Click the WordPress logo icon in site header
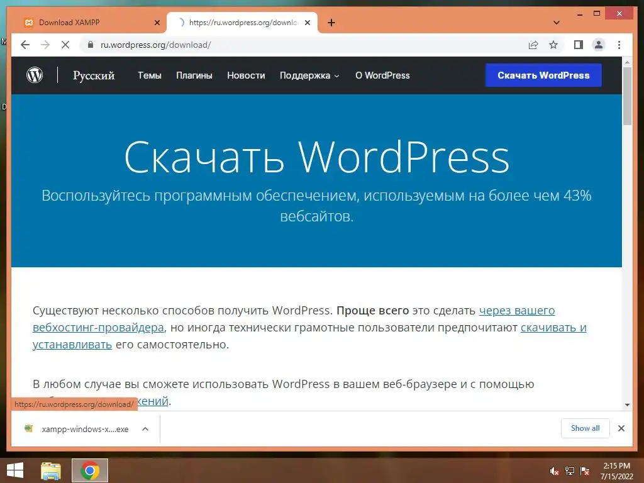The height and width of the screenshot is (483, 644). point(35,75)
